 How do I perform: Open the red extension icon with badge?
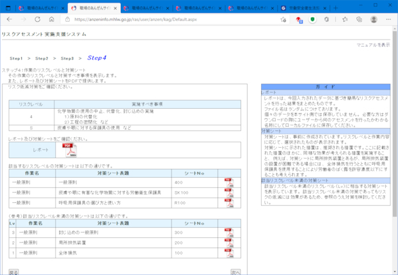click(x=299, y=20)
